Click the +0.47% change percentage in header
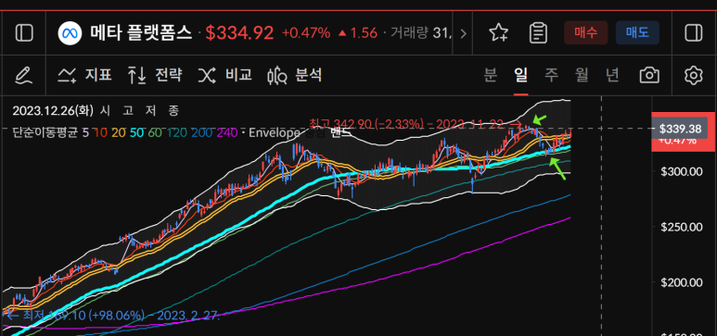This screenshot has height=336, width=717. (306, 33)
